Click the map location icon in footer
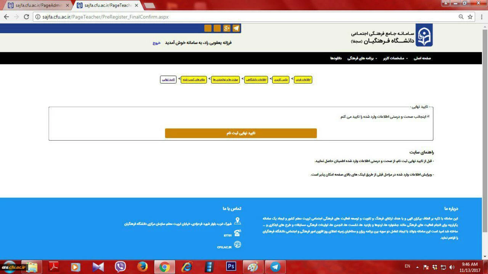488x274 pixels. click(238, 221)
